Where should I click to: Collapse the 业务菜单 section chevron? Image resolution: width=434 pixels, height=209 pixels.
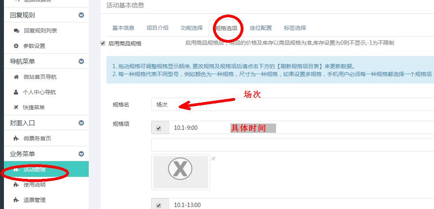81,154
